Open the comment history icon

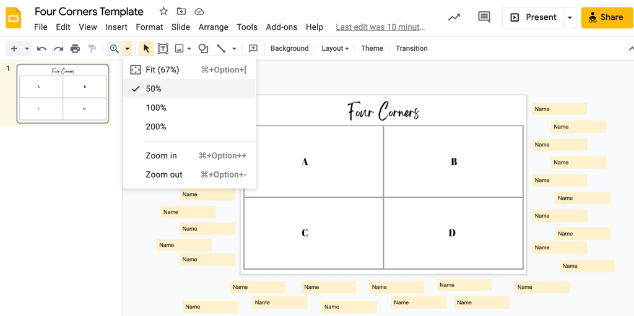click(484, 17)
